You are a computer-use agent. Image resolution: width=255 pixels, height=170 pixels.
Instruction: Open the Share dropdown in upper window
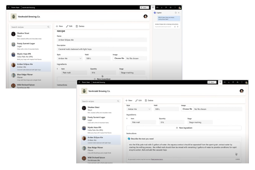[144, 7]
